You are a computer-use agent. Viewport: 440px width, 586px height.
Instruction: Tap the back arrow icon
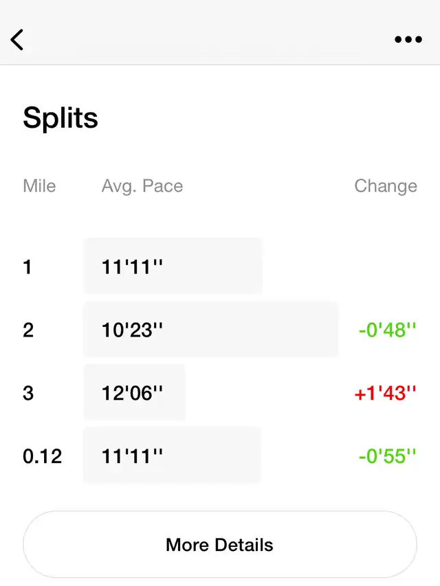[17, 40]
